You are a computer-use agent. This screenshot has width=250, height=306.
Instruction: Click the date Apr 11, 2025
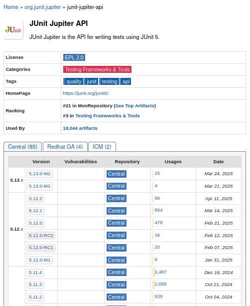pos(219,199)
